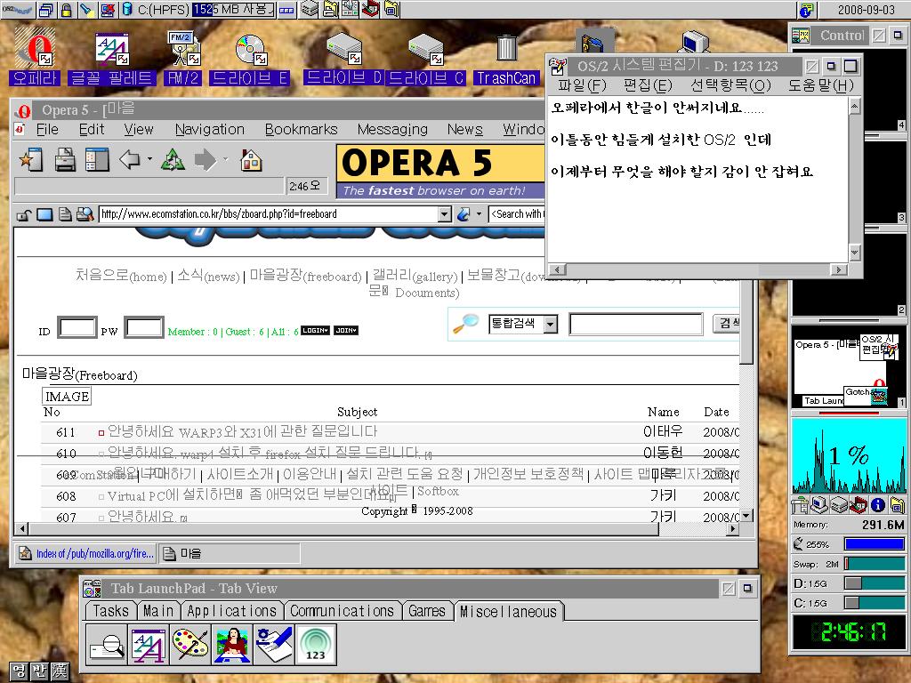Click the flashlight find icon in top bar
The height and width of the screenshot is (683, 911).
86,9
